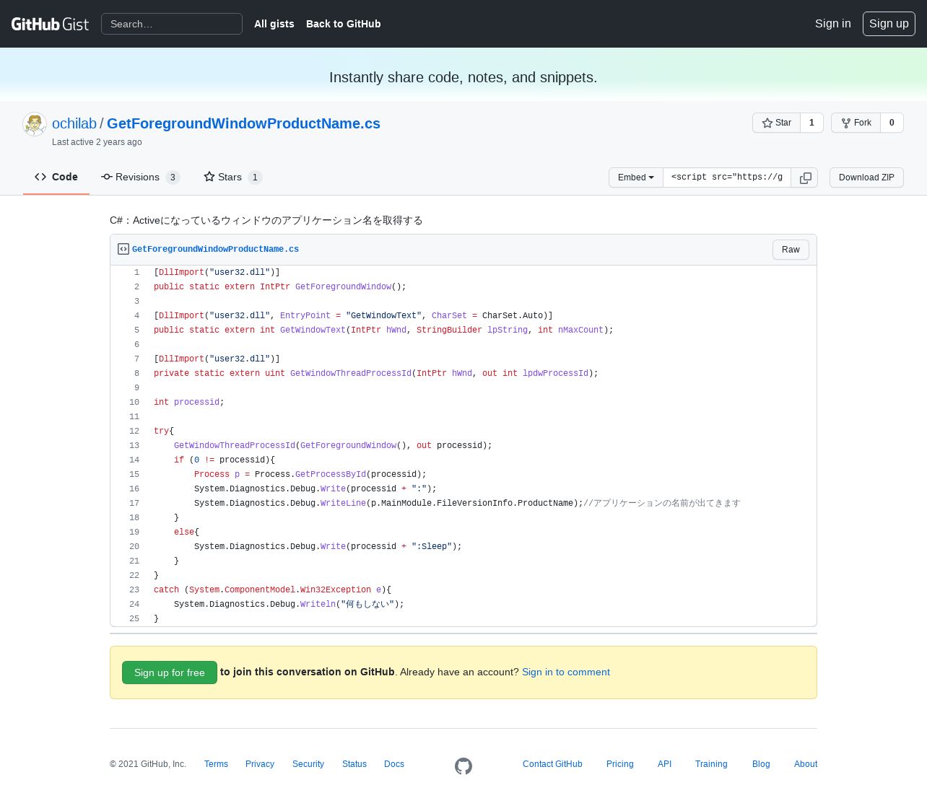Open the About footer link
927x811 pixels.
coord(806,764)
